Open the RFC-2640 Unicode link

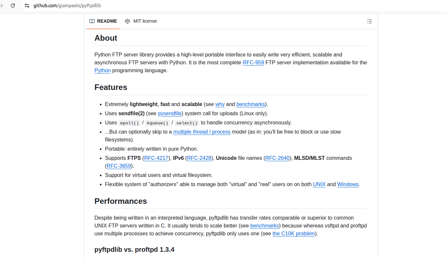(278, 158)
